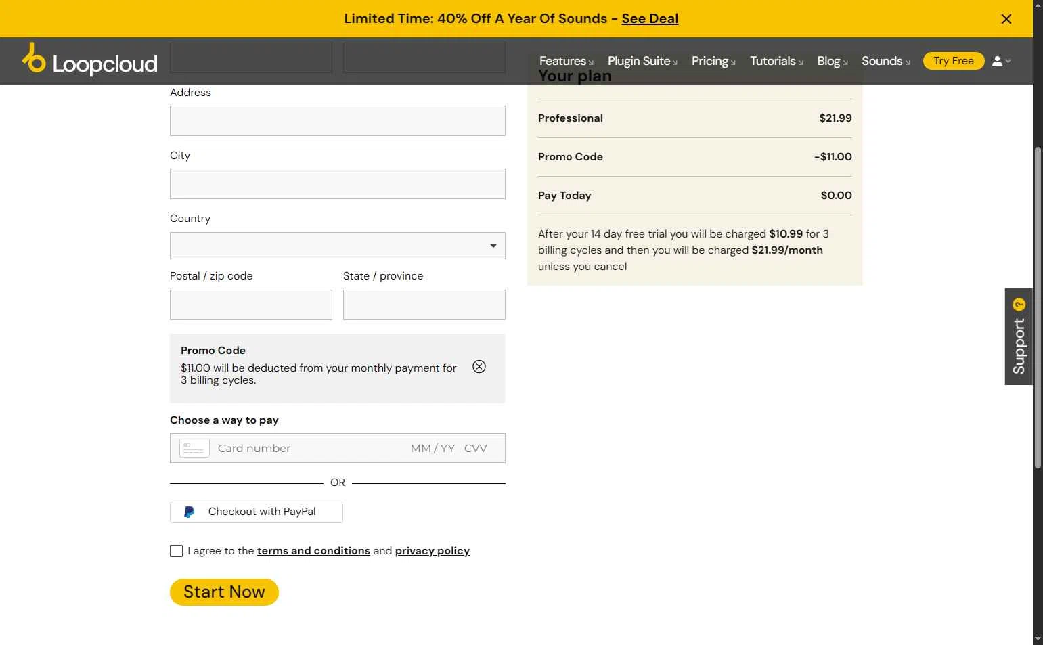This screenshot has width=1043, height=645.
Task: Open the user account menu icon
Action: pos(1001,61)
